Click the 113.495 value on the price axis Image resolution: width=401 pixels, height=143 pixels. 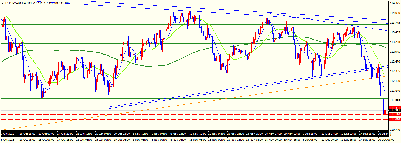pyautogui.click(x=395, y=32)
